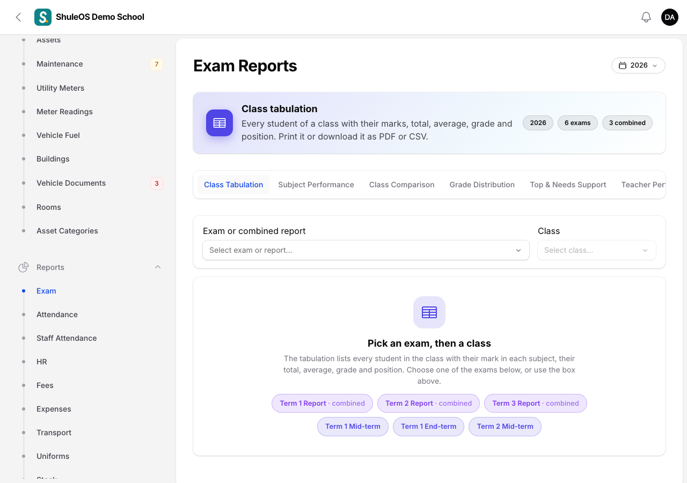The height and width of the screenshot is (483, 687).
Task: Choose the Term 3 Report combined chip
Action: click(536, 404)
